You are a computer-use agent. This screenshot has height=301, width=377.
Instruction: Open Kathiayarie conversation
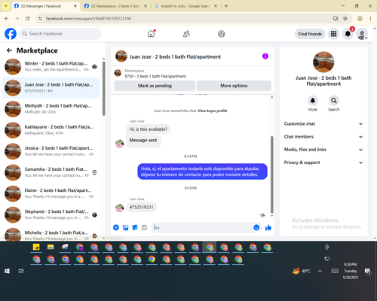[x=51, y=130]
